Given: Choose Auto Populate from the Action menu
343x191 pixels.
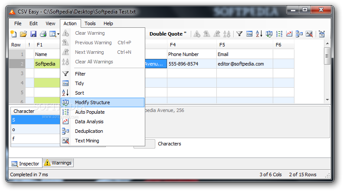Looking at the screenshot, I should point(102,112).
